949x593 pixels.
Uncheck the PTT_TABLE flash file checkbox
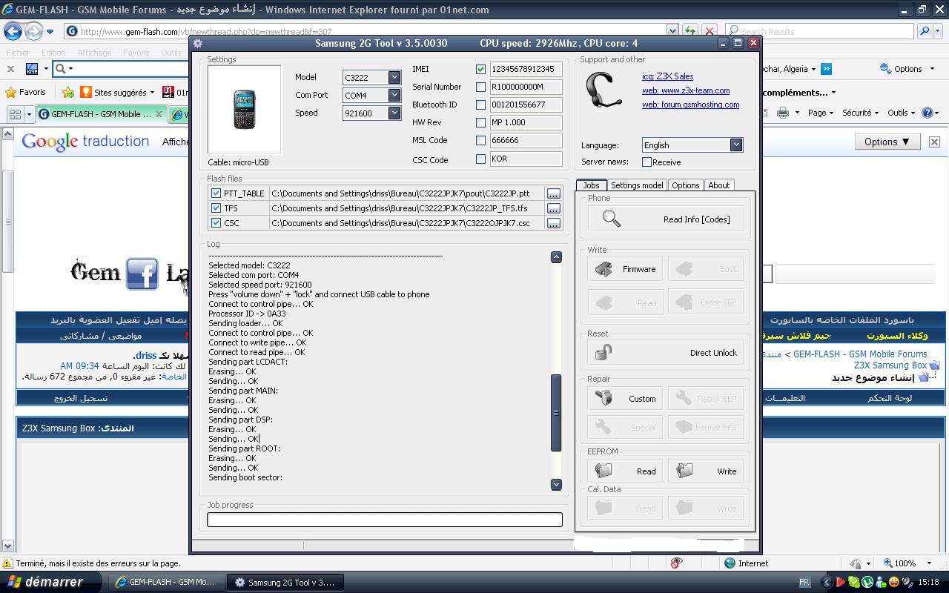click(216, 193)
